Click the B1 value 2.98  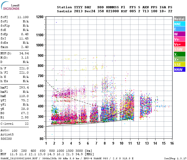pos(25,117)
